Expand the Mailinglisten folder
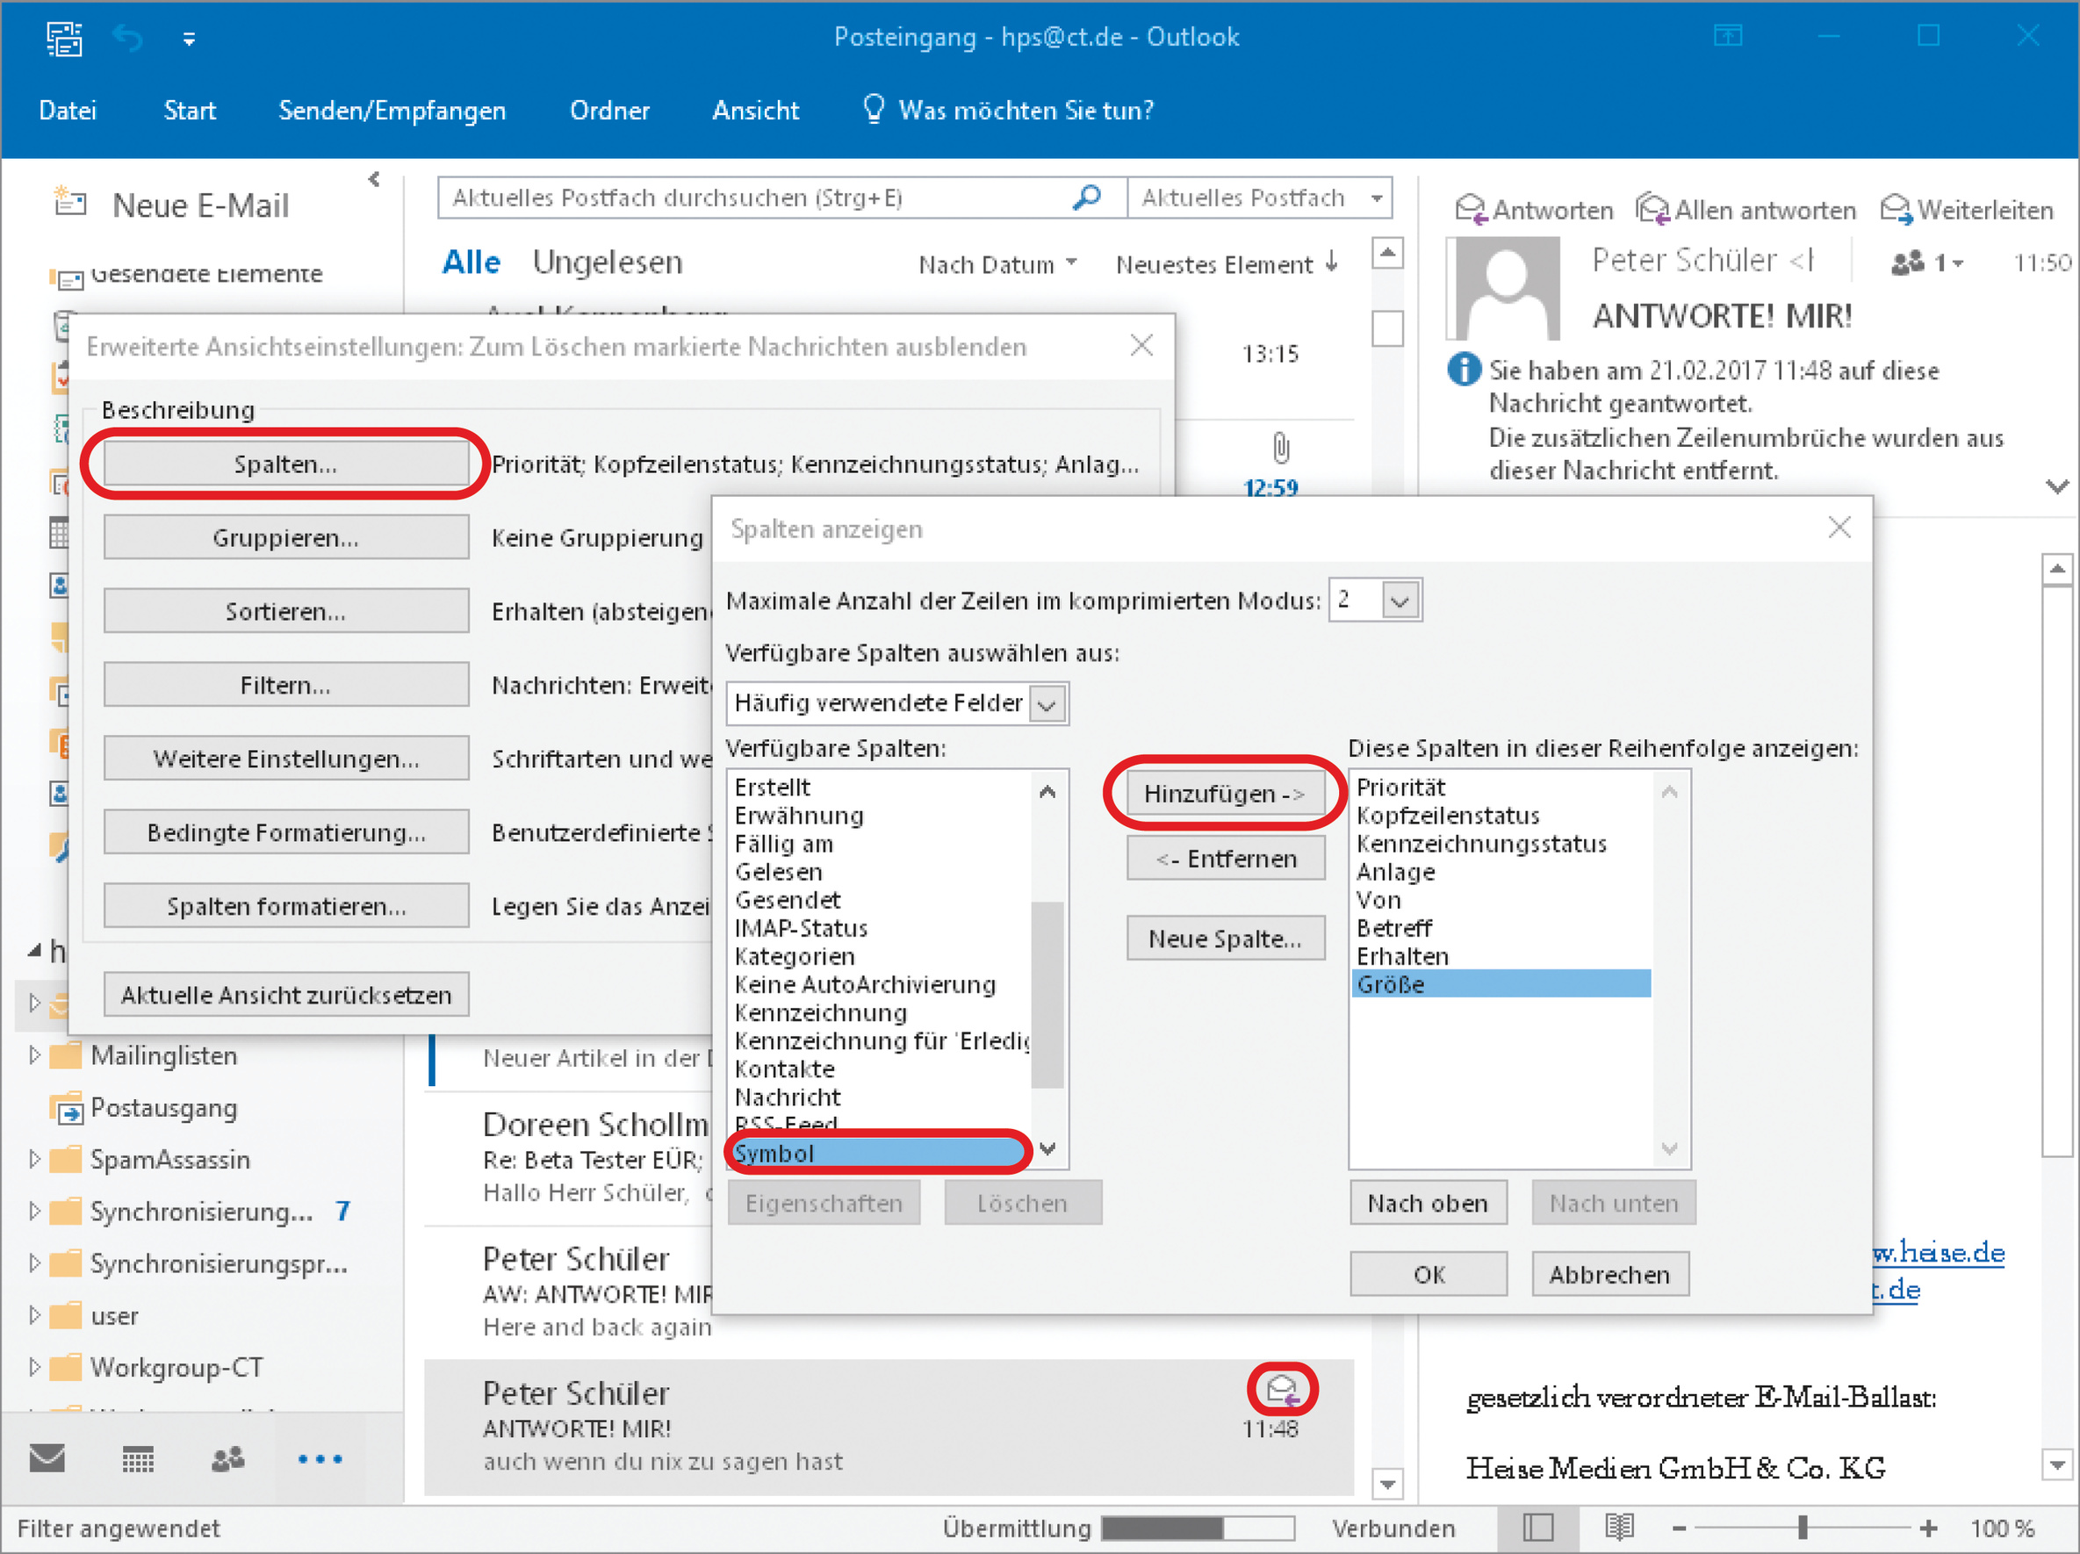Image resolution: width=2080 pixels, height=1554 pixels. [x=35, y=1054]
